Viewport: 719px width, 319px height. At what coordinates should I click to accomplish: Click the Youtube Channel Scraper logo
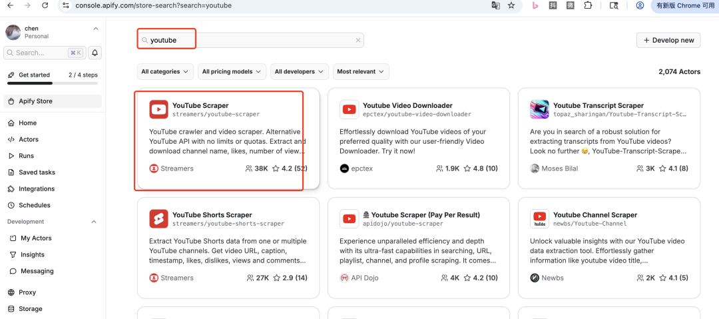pos(539,219)
